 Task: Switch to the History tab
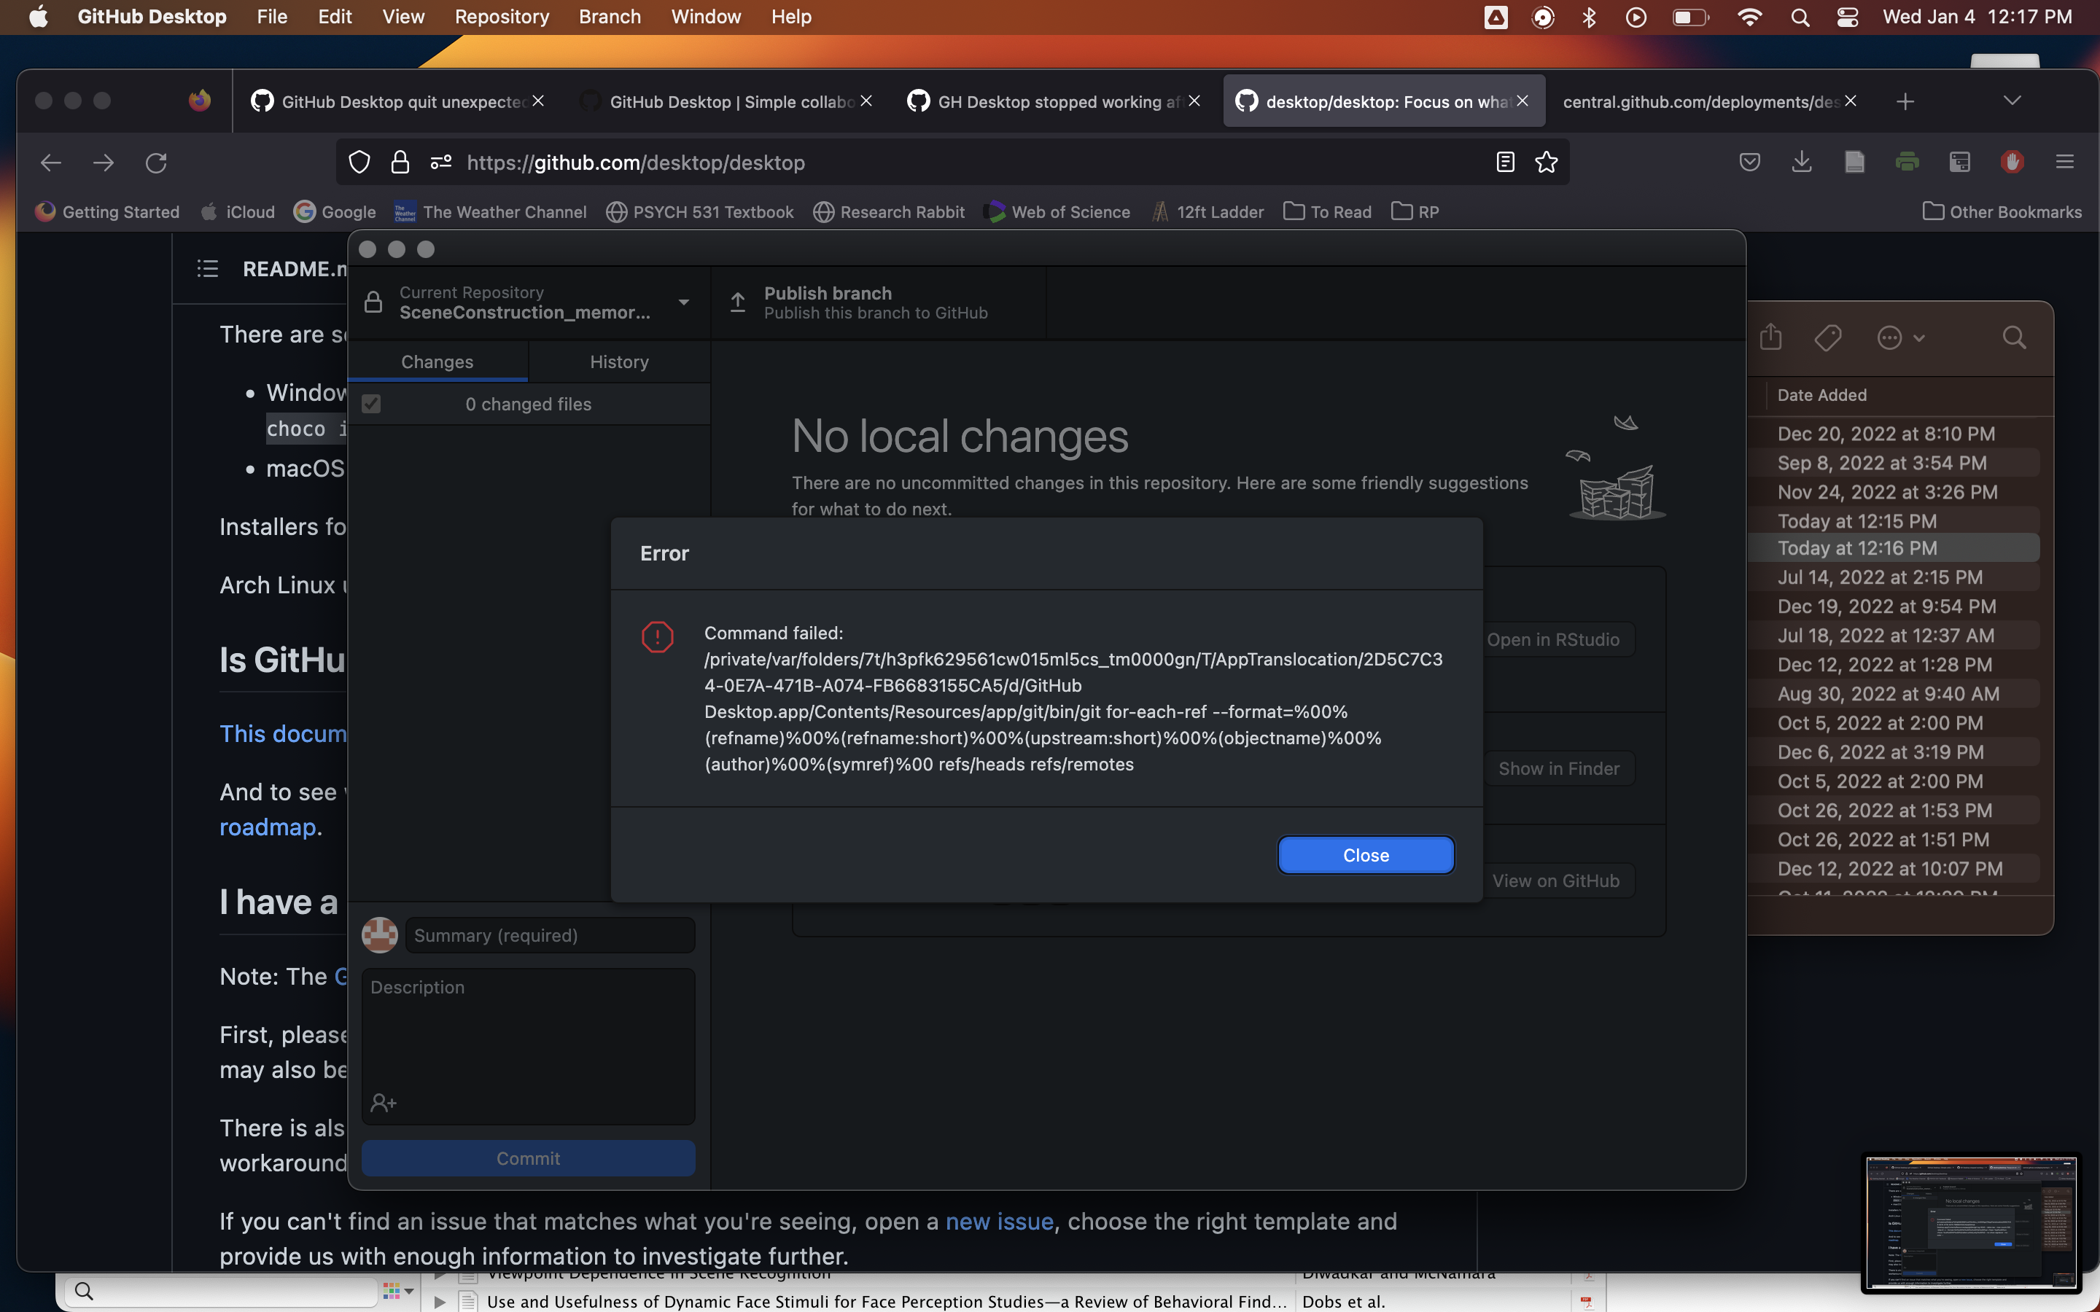click(x=620, y=362)
